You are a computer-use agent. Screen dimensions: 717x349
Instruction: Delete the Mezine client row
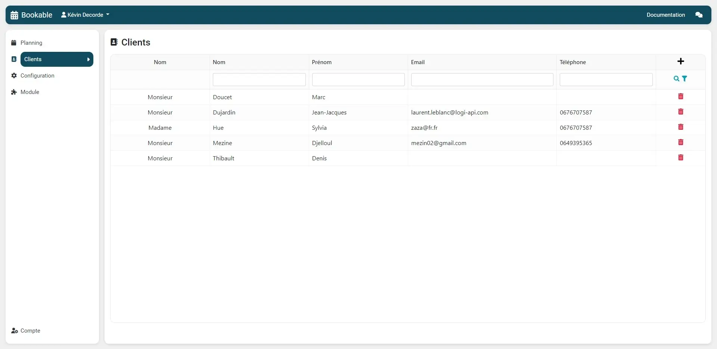tap(680, 142)
